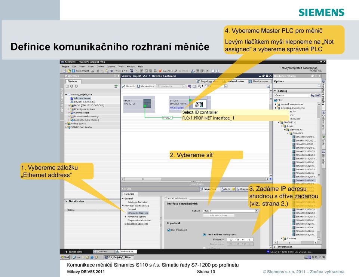Click the Windows Start button
Viewport: 359px width, 277px height.
(x=65, y=257)
